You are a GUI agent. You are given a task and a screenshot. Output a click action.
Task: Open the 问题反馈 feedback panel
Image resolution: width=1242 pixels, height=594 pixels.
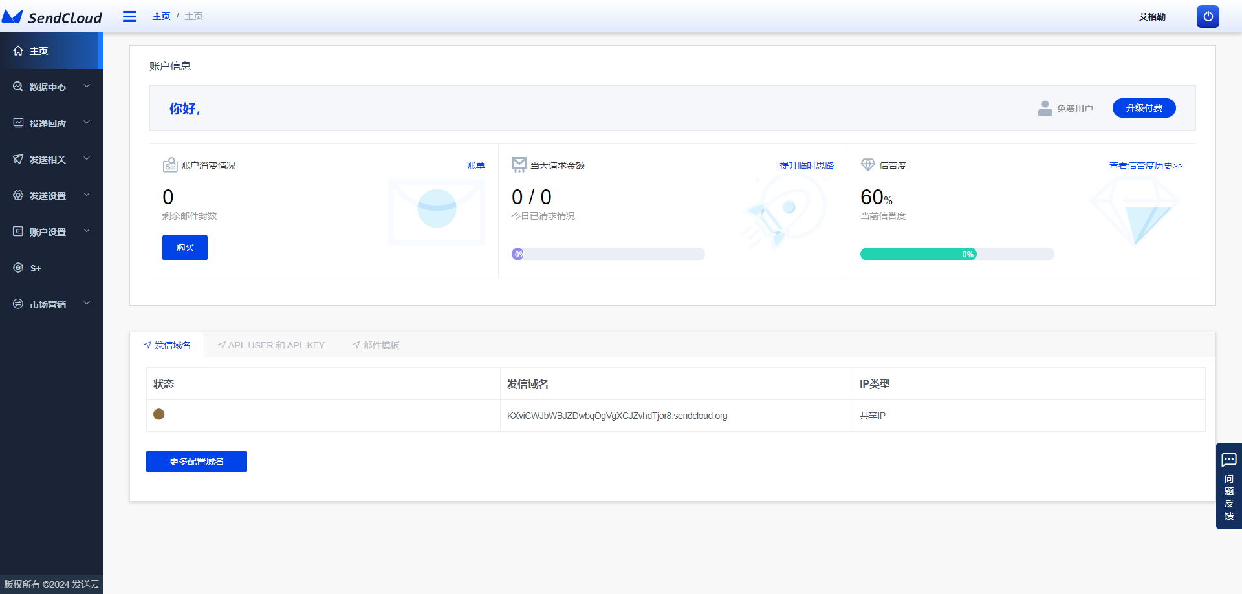click(1228, 485)
